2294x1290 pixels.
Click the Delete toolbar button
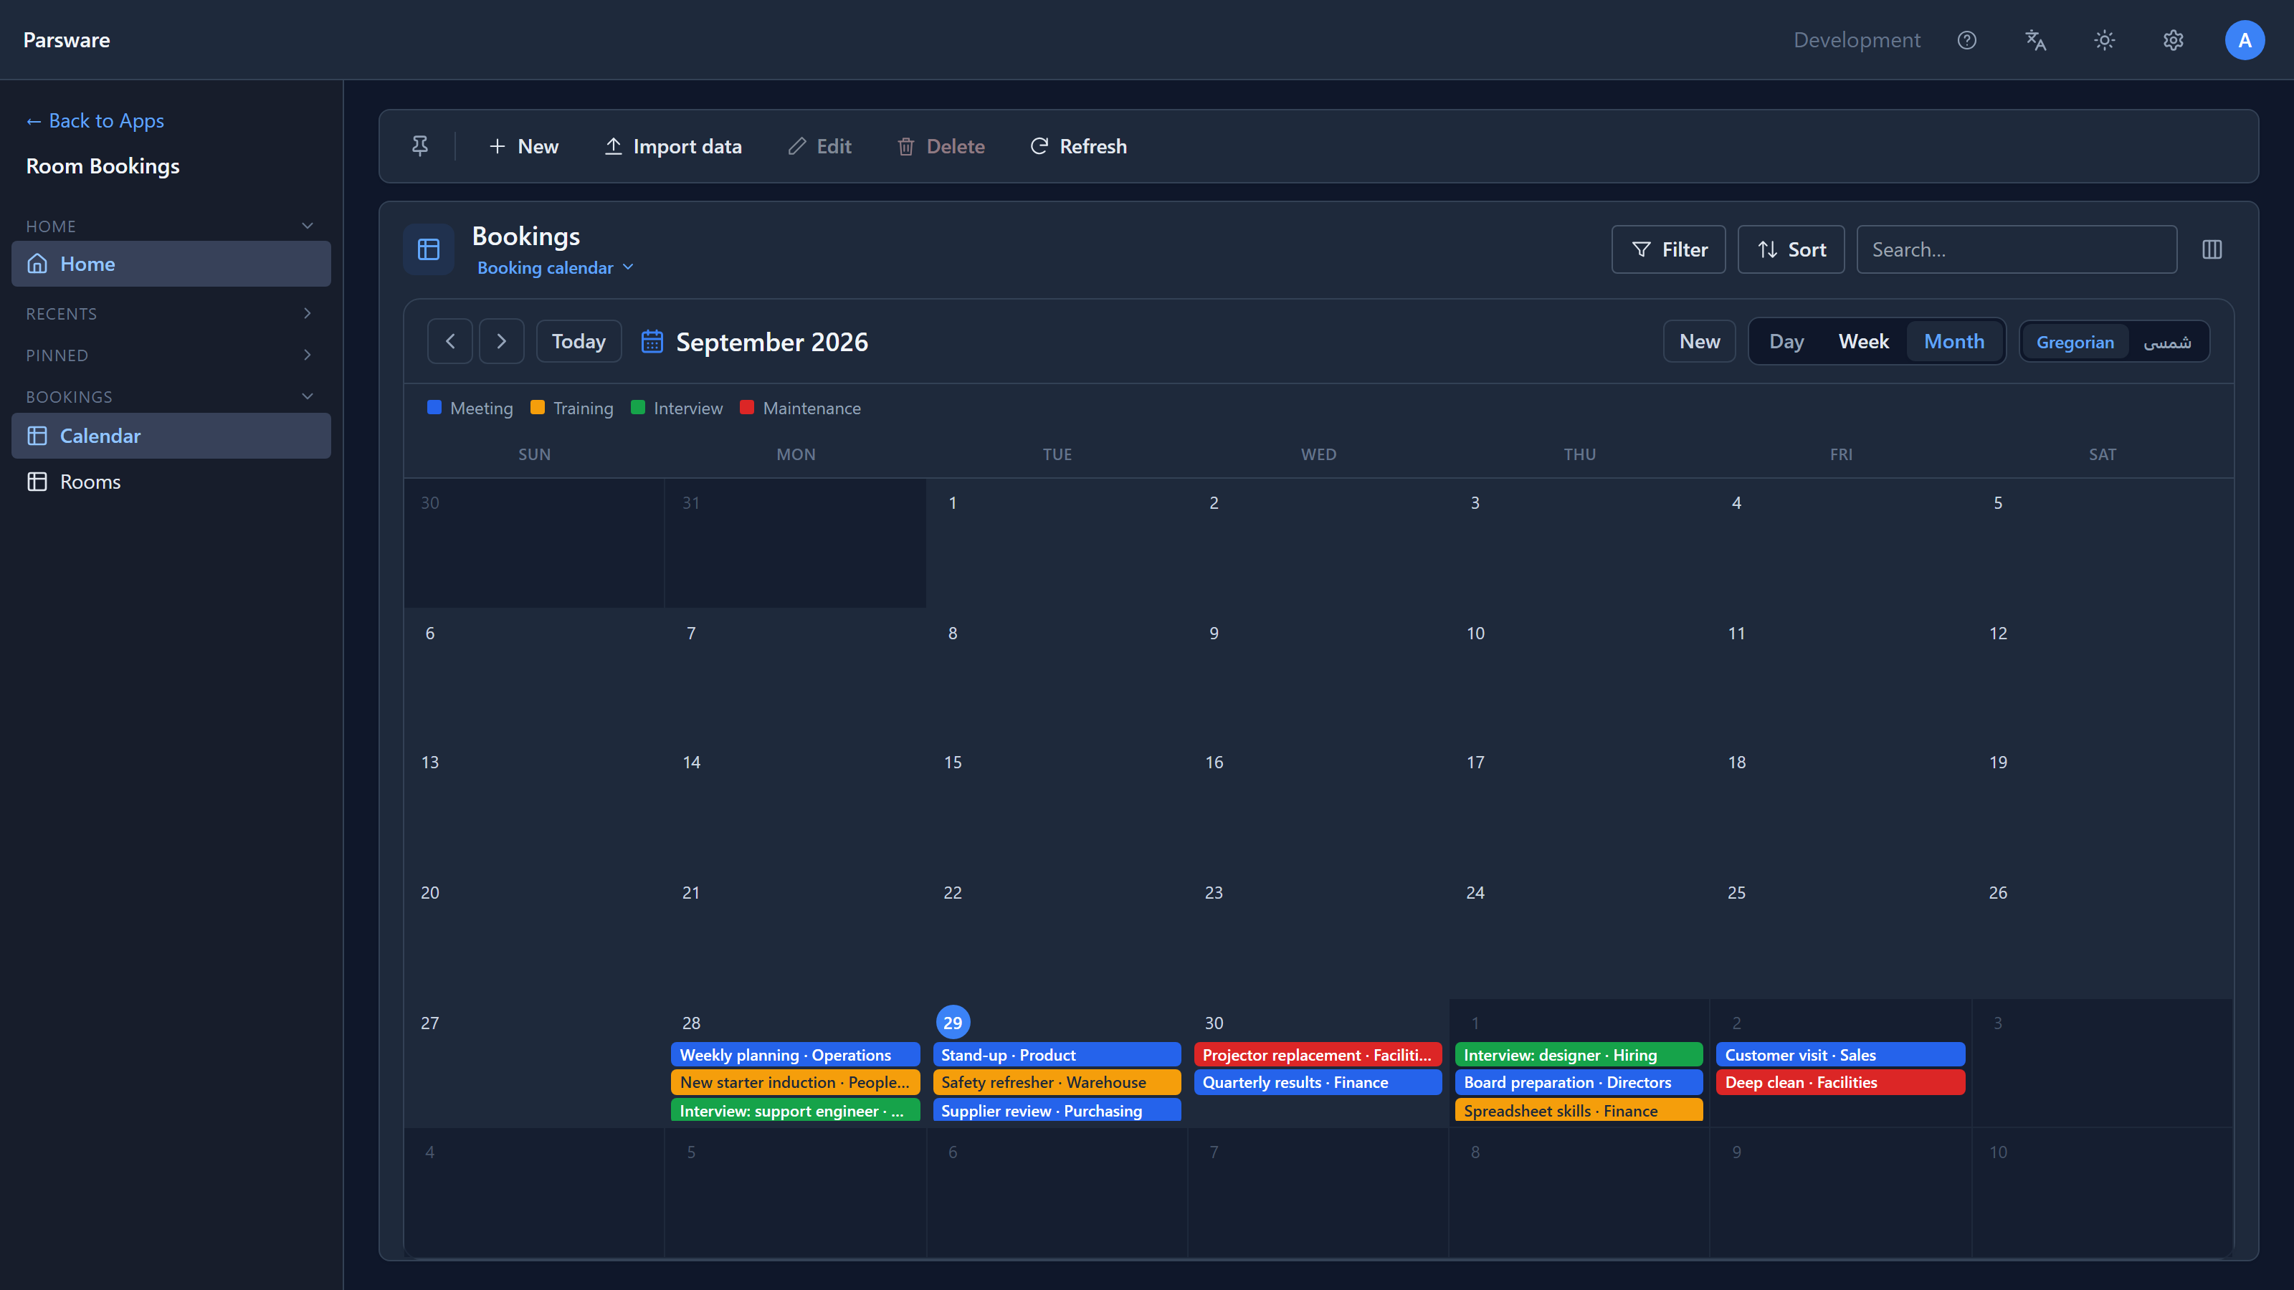coord(941,146)
